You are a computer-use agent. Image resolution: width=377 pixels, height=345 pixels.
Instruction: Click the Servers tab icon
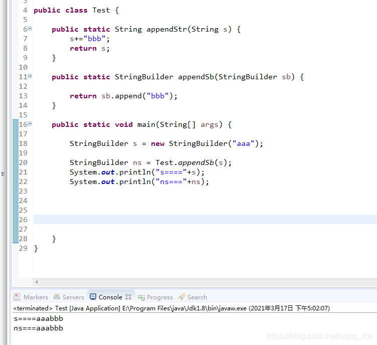[x=57, y=297]
